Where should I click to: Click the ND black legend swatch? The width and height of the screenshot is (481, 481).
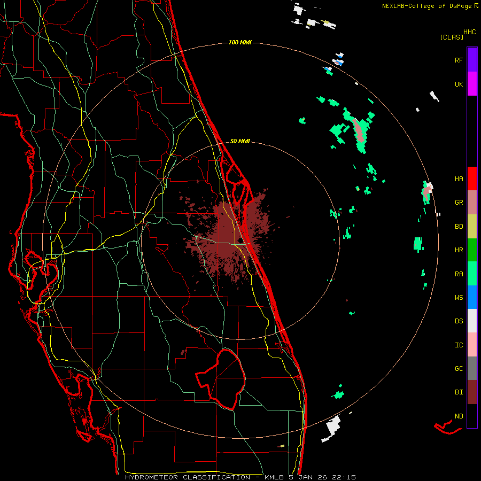(x=472, y=416)
